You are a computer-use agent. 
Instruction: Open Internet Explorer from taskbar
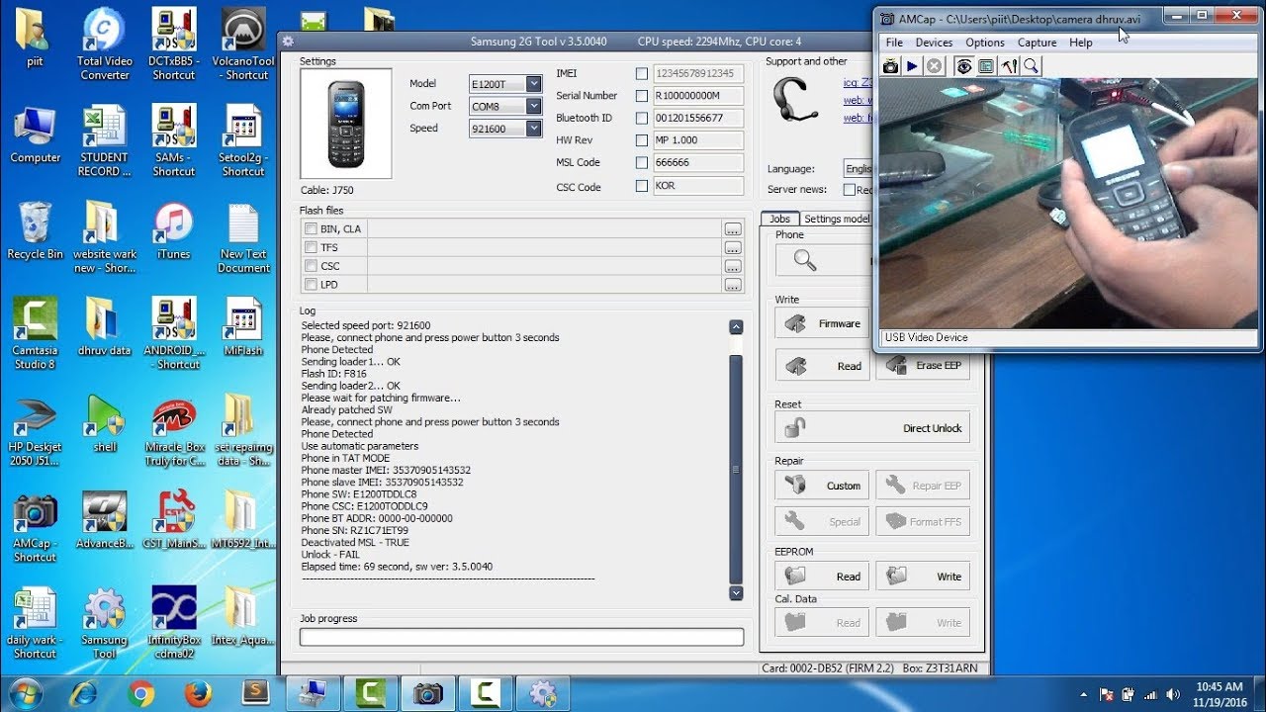click(84, 693)
